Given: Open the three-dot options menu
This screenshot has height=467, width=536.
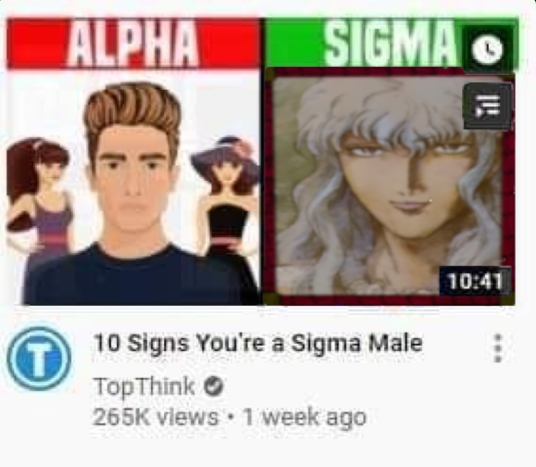Looking at the screenshot, I should click(498, 348).
